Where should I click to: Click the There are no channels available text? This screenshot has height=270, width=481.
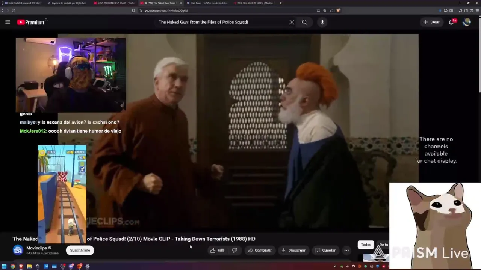tap(436, 150)
